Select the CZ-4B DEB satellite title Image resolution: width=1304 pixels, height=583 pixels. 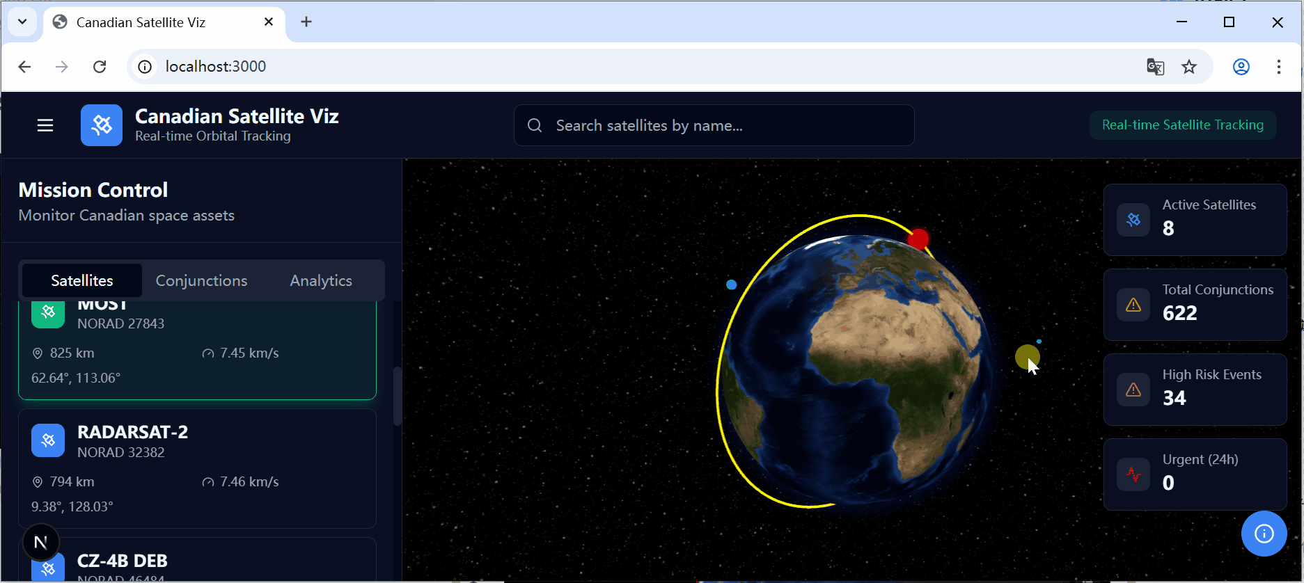(123, 561)
